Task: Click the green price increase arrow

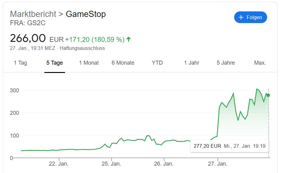Action: click(129, 39)
